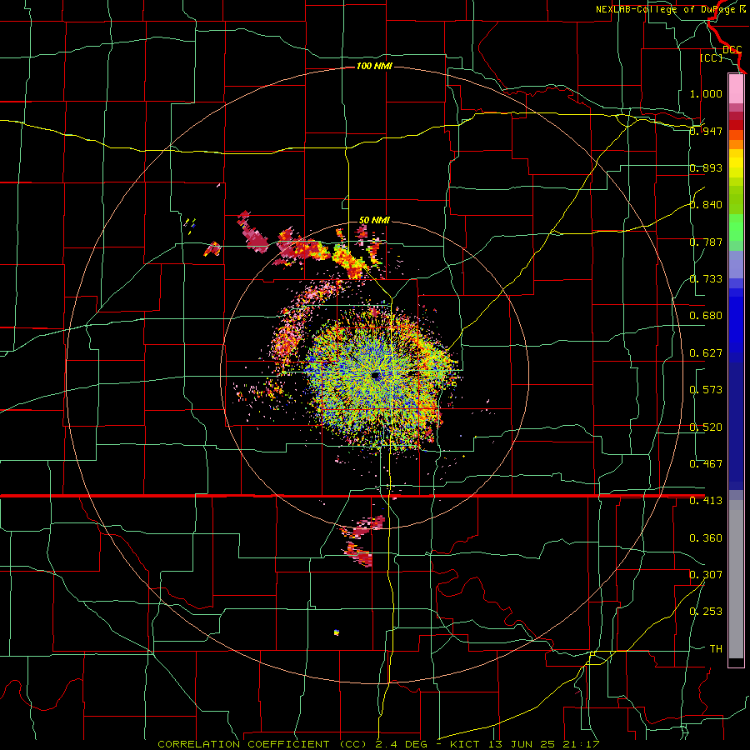Select the 0.733 scale value
Screen dimensions: 750x750
pyautogui.click(x=706, y=279)
